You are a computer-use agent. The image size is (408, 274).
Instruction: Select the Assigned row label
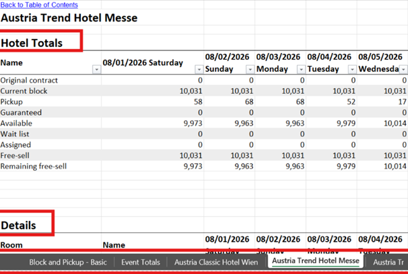pos(15,145)
